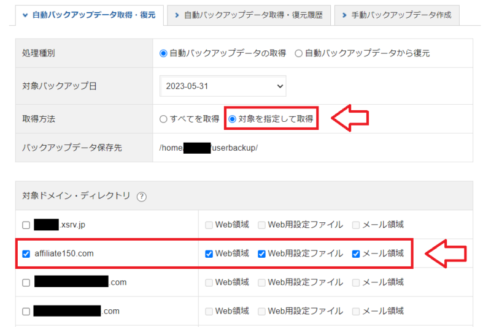The width and height of the screenshot is (491, 327).
Task: Open 自動バックアップデータ取得・復元履歴 tab
Action: pyautogui.click(x=249, y=15)
